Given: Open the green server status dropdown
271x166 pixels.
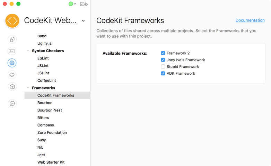Looking at the screenshot, I should [x=72, y=4].
